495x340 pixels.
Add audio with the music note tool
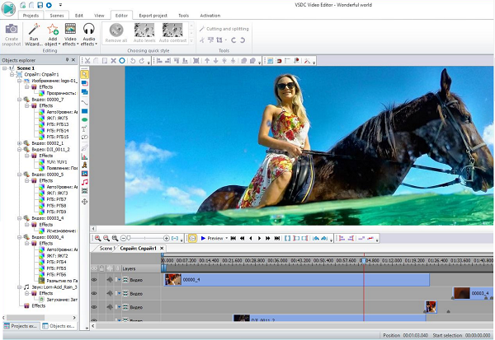pyautogui.click(x=84, y=182)
